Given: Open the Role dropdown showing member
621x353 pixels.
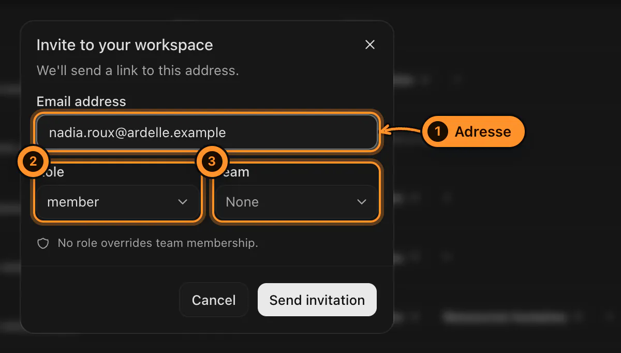Looking at the screenshot, I should click(x=117, y=202).
